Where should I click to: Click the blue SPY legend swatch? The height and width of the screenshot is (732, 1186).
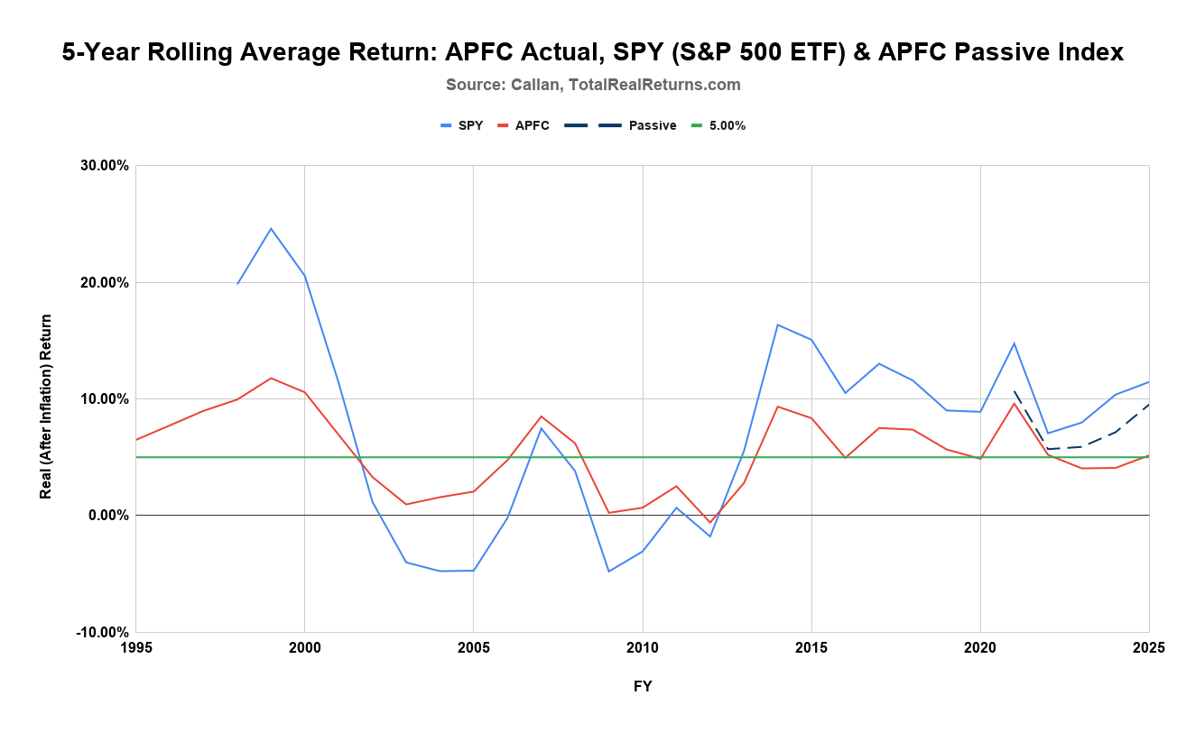(446, 126)
